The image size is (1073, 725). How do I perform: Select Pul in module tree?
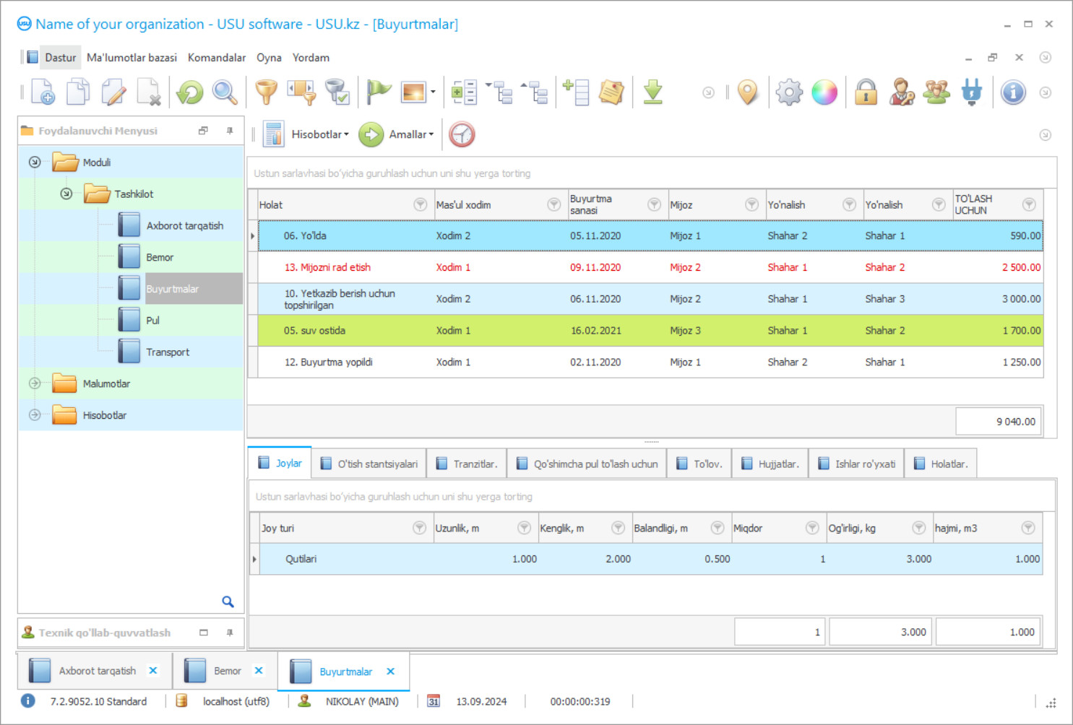[152, 320]
